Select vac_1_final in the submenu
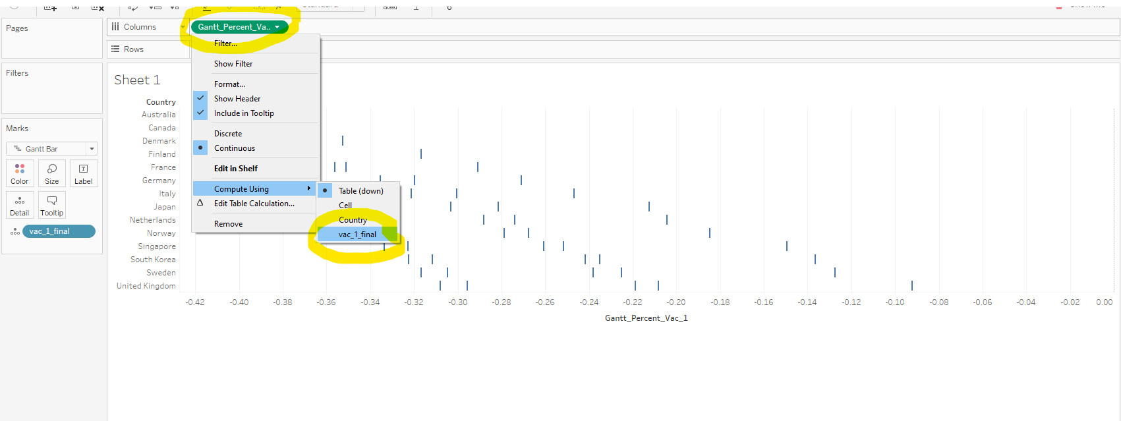The image size is (1121, 421). (x=357, y=235)
